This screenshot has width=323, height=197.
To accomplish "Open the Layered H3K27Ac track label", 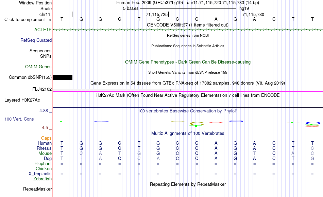I will click(x=22, y=100).
